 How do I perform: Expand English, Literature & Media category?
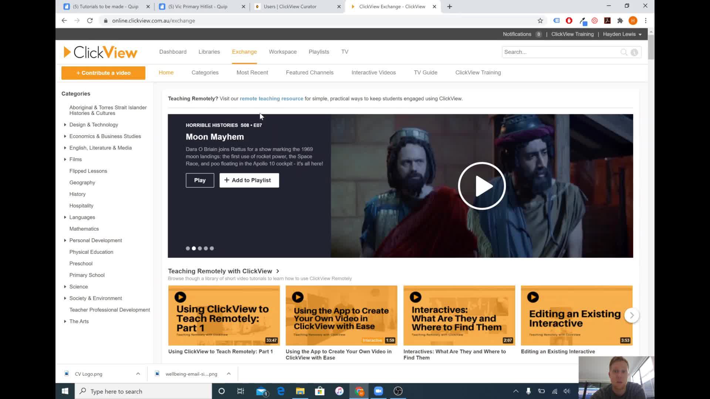pos(65,148)
